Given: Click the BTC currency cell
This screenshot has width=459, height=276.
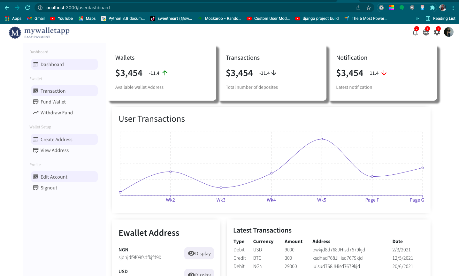Looking at the screenshot, I should coord(257,258).
